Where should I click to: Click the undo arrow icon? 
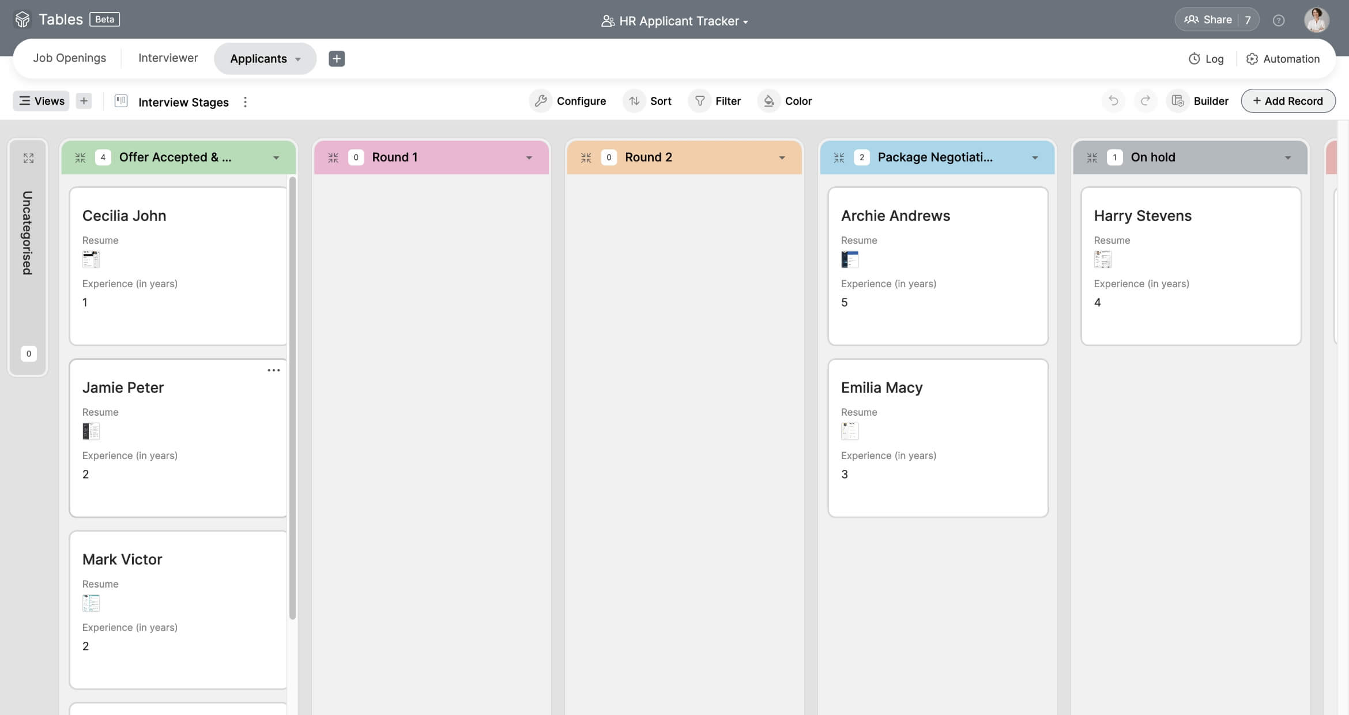[1113, 101]
